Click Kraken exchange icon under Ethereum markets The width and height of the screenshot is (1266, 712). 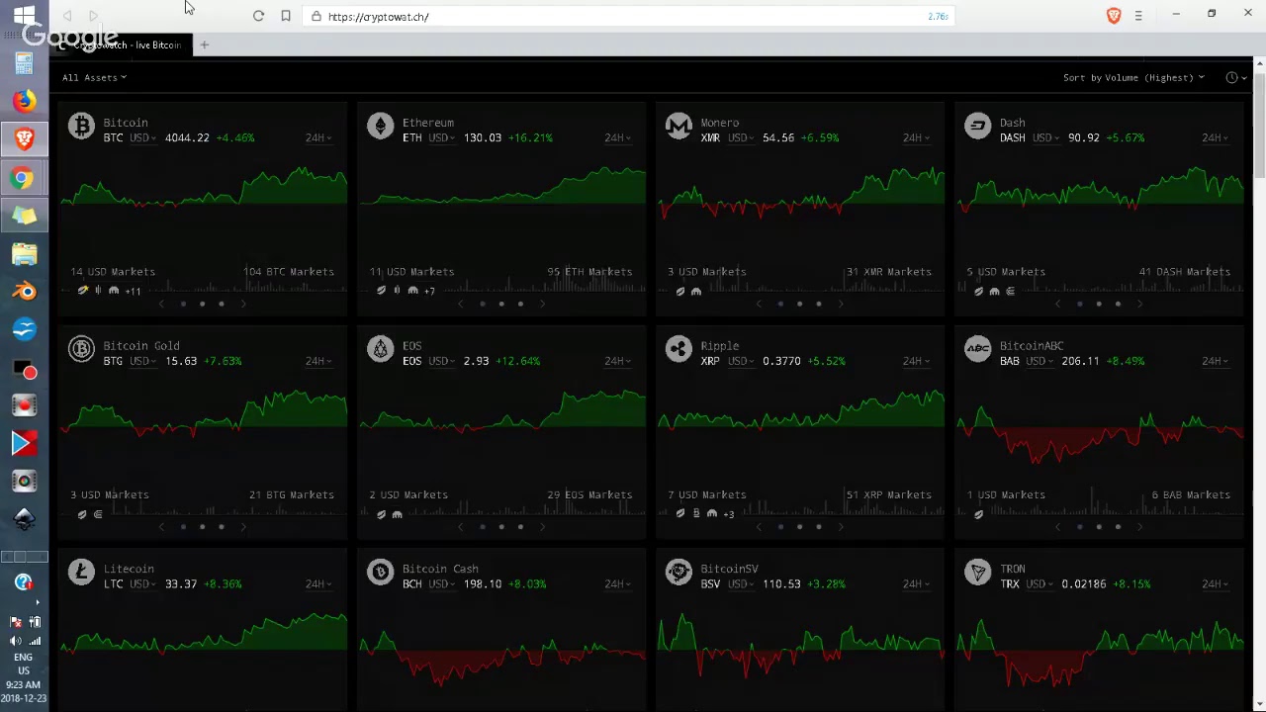(412, 291)
